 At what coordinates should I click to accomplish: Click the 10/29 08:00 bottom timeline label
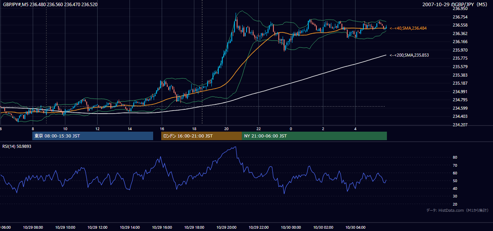pos(33,228)
